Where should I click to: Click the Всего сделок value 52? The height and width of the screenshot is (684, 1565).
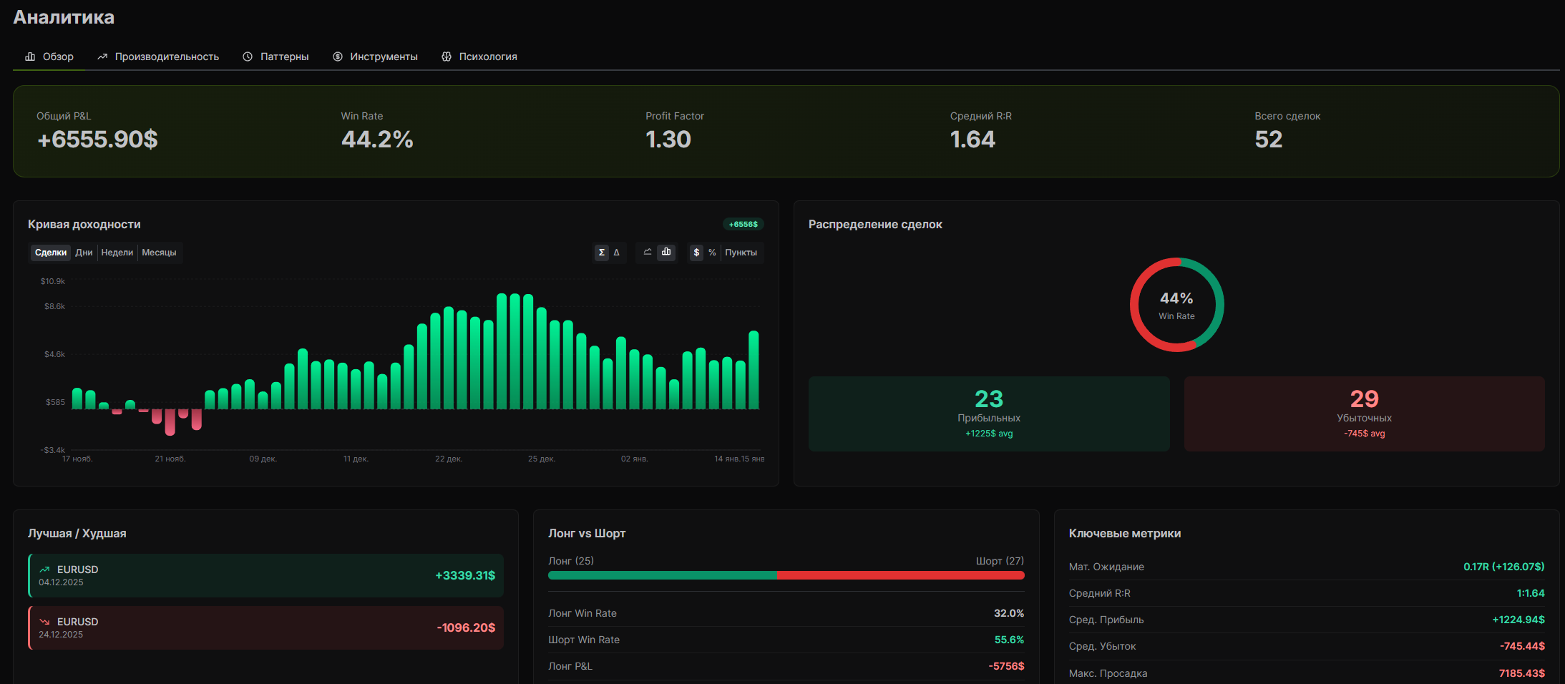pos(1269,139)
